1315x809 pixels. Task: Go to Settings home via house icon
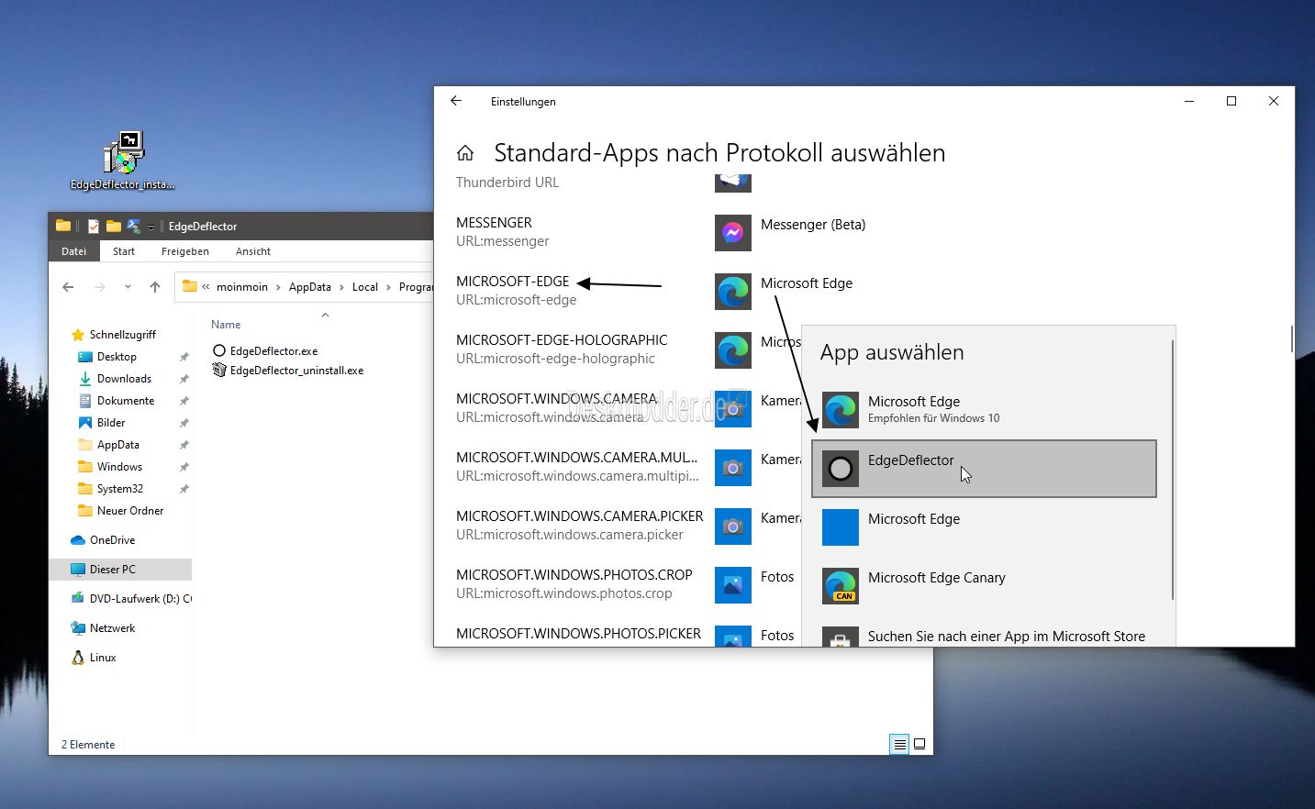click(x=465, y=152)
